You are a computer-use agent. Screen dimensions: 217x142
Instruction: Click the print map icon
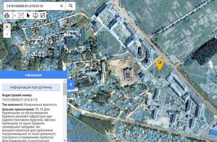[6, 15]
